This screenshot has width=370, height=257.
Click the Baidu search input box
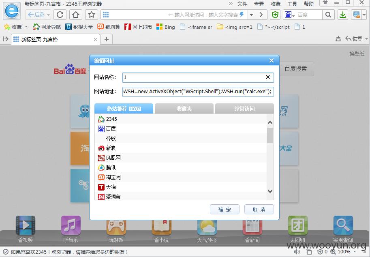point(309,15)
